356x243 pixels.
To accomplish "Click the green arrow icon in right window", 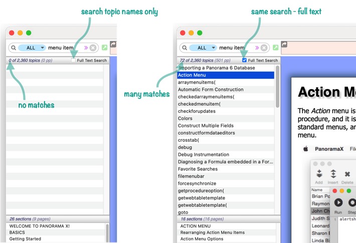I will [275, 48].
